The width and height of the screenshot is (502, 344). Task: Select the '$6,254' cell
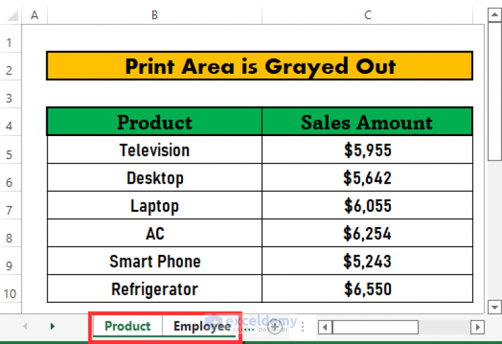click(x=367, y=233)
